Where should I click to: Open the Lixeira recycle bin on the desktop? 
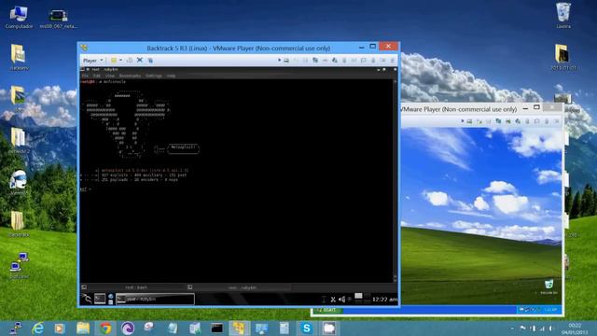[x=563, y=16]
